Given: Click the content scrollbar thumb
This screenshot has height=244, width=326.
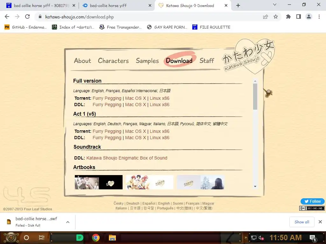Looking at the screenshot, I should point(255,97).
